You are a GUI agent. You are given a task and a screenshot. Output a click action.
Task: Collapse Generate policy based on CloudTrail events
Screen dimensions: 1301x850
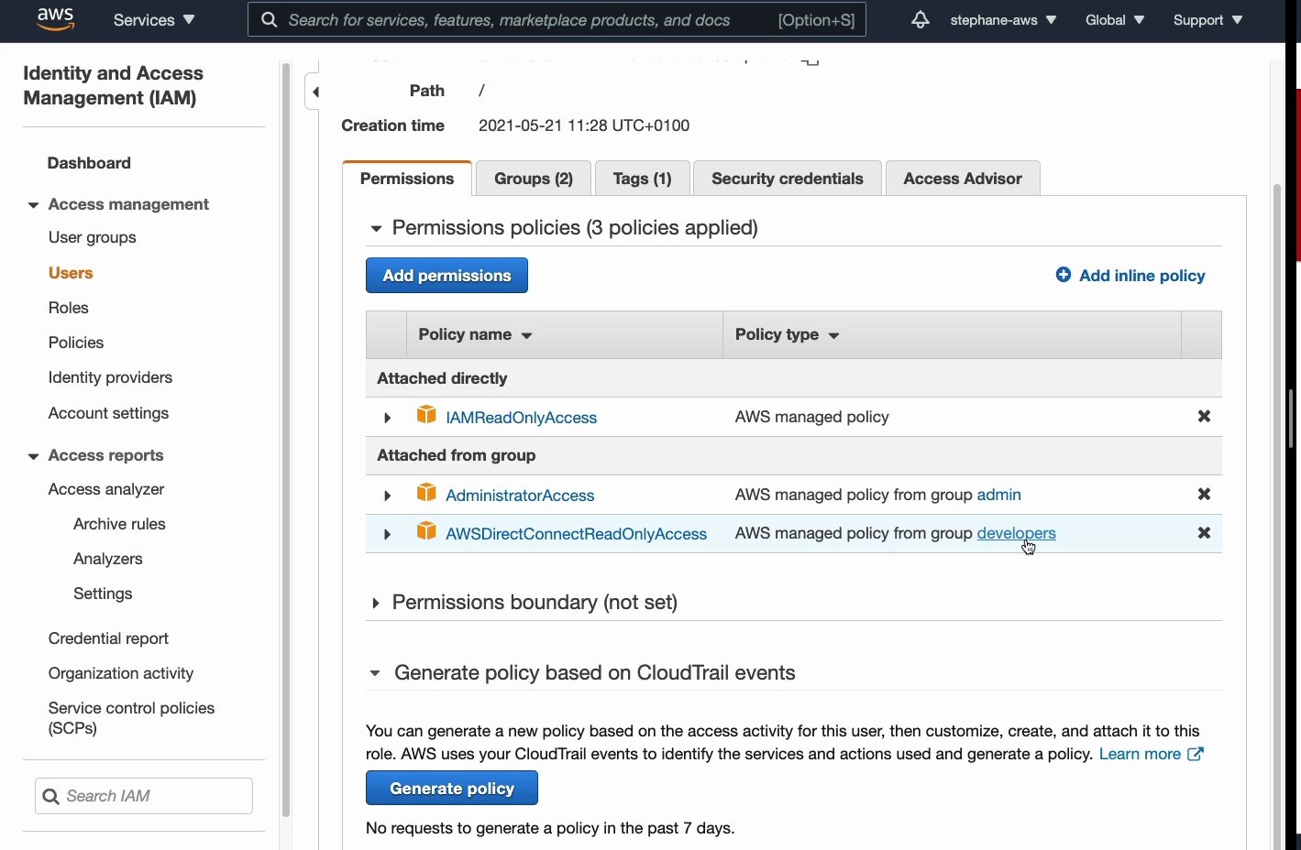coord(375,673)
